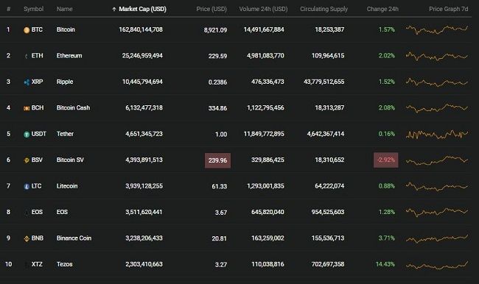Click Ethereum market cap 25,246,959,494
Screen dimensions: 479x284
coord(142,56)
